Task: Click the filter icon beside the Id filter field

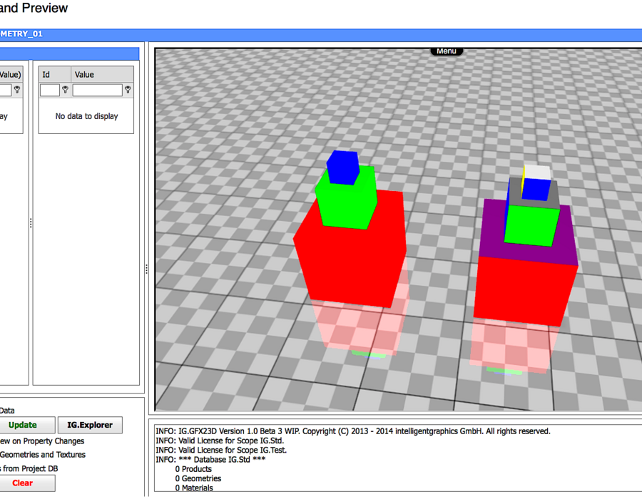Action: [x=65, y=90]
